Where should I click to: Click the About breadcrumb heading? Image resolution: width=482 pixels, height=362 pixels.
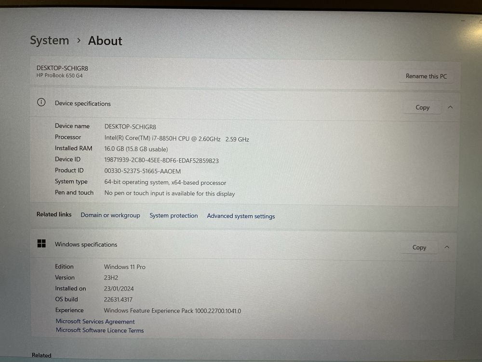(105, 41)
